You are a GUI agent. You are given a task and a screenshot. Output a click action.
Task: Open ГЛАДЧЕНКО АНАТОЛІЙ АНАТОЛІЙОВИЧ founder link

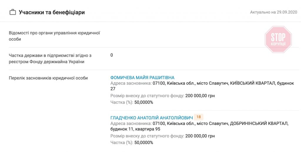click(151, 118)
